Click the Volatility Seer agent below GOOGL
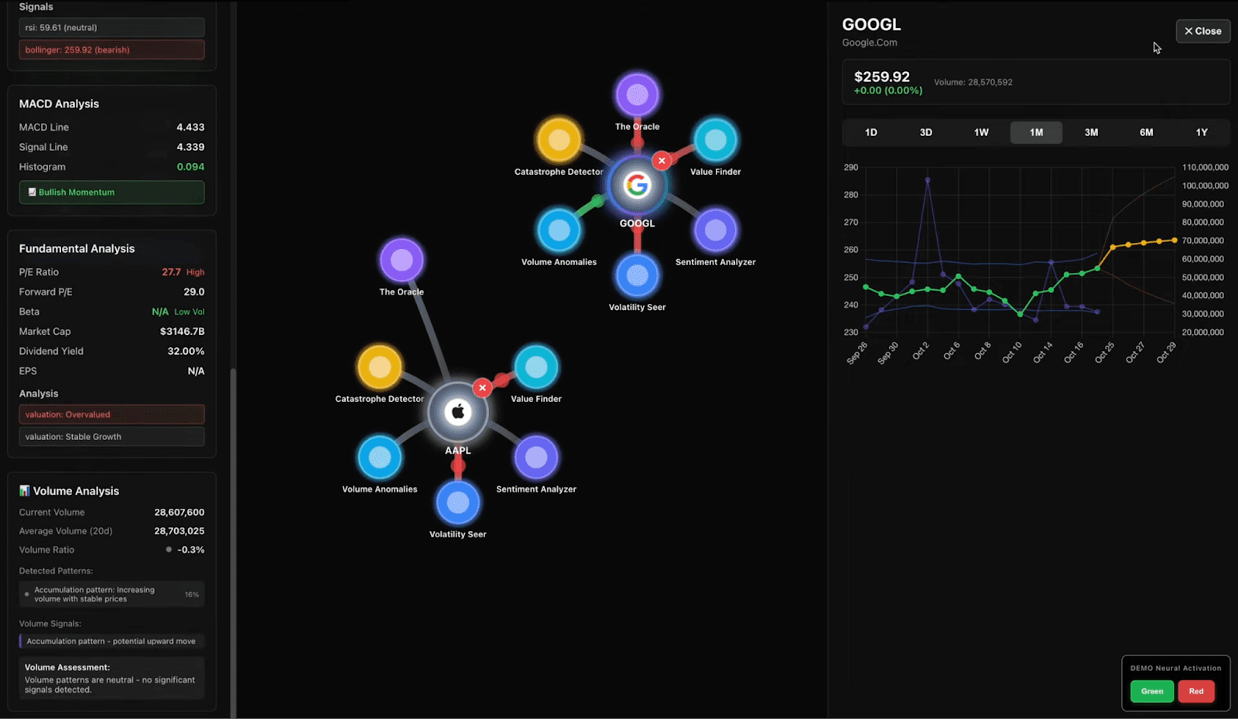Viewport: 1238px width, 719px height. (637, 275)
